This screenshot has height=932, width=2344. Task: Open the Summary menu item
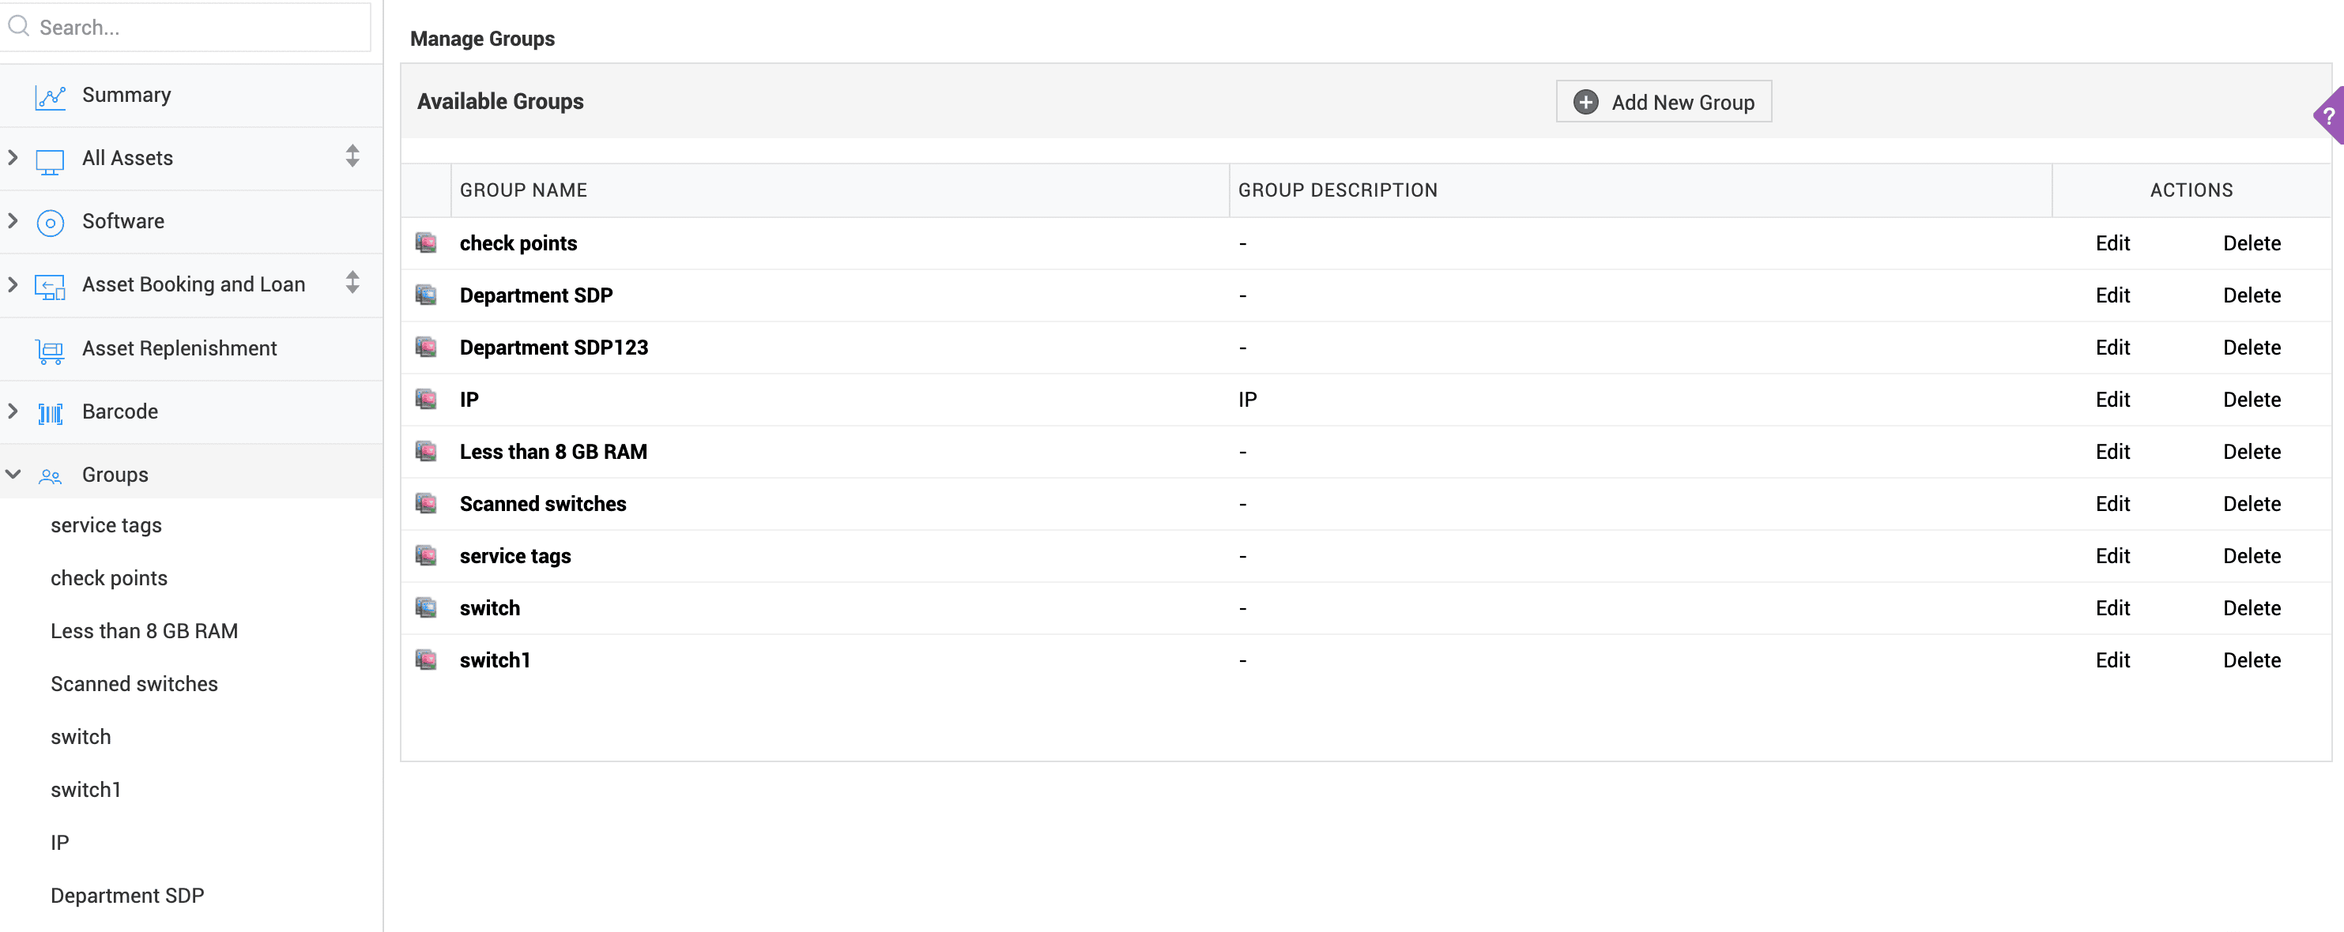point(126,96)
